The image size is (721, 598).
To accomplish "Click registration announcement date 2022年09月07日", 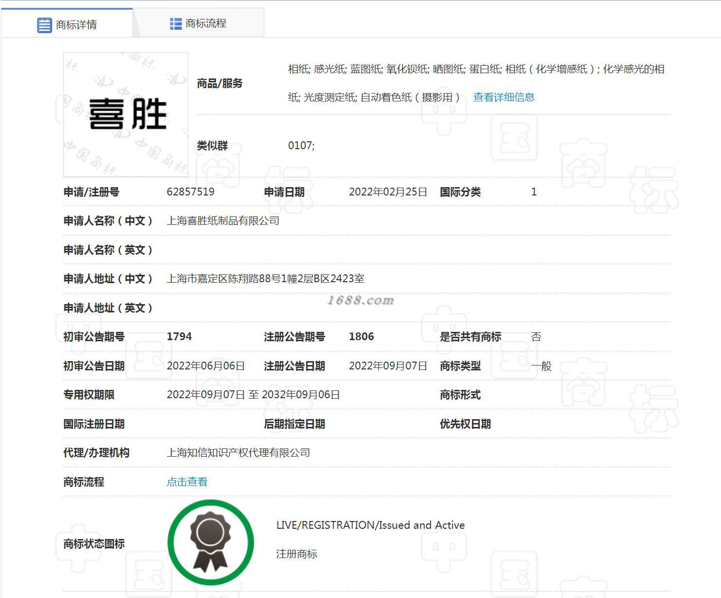I will coord(388,366).
